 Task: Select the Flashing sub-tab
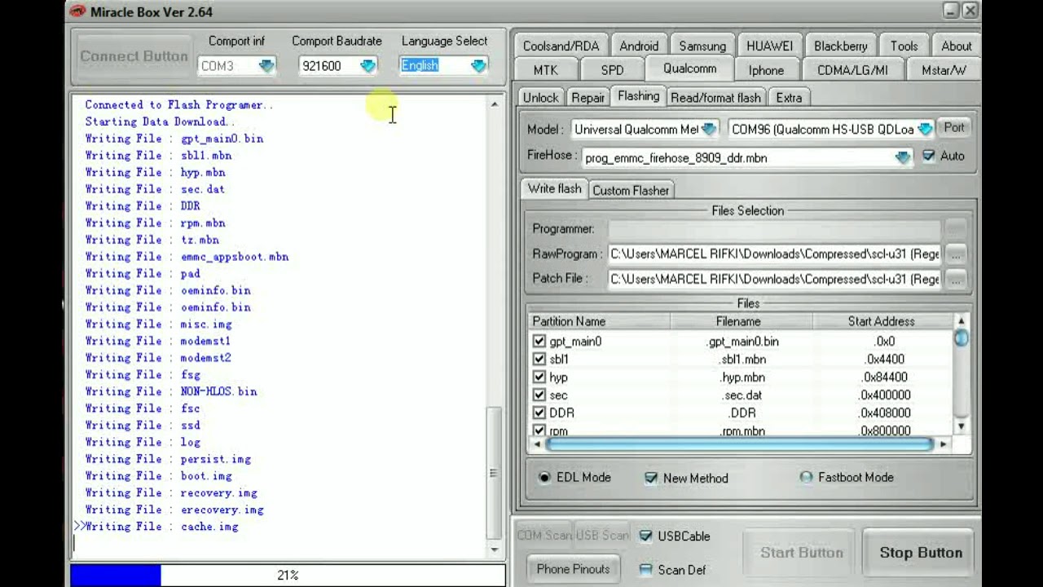click(638, 96)
